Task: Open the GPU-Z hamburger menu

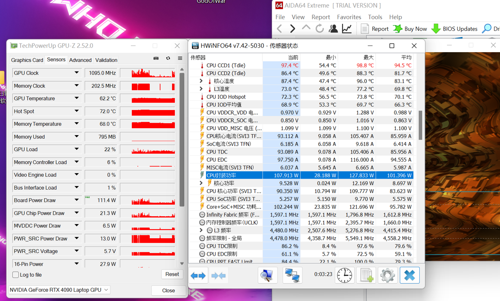Action: point(180,59)
